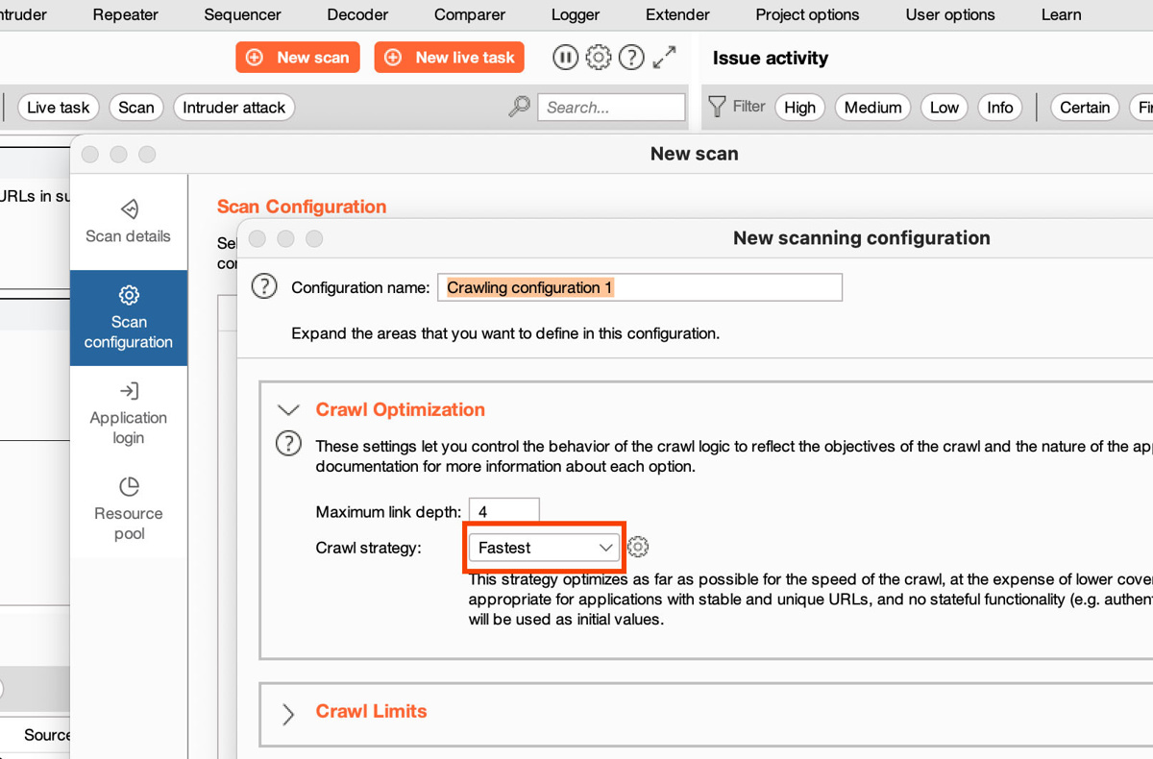Click the Issue activity title
This screenshot has height=759, width=1153.
[x=771, y=58]
